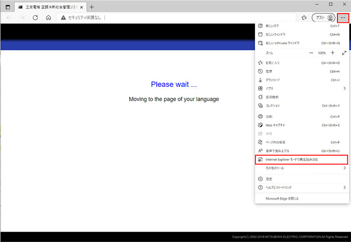Go to the home page
Viewport: 351px width, 242px height.
pos(49,18)
